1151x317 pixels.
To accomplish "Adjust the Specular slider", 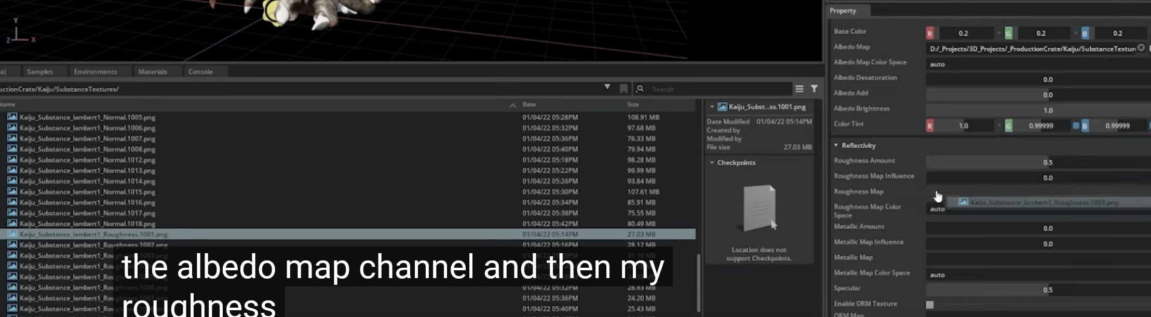I will tap(1038, 290).
